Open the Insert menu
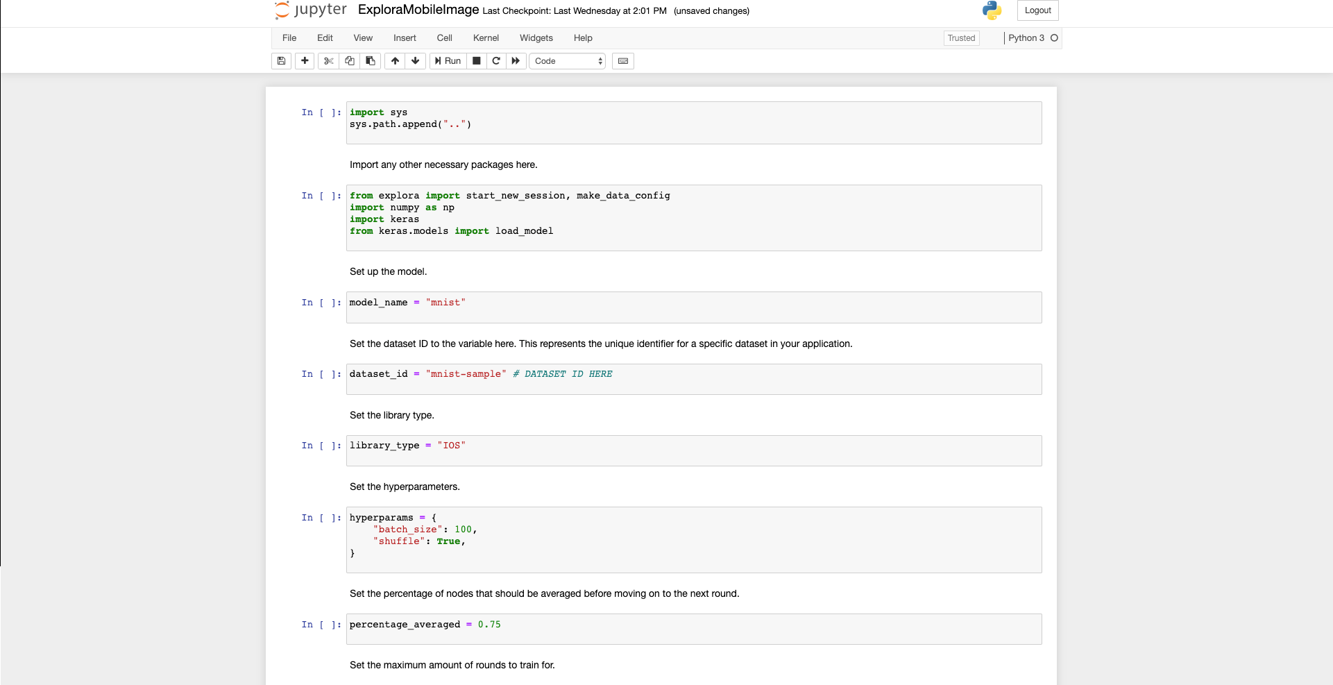The image size is (1333, 685). 405,38
